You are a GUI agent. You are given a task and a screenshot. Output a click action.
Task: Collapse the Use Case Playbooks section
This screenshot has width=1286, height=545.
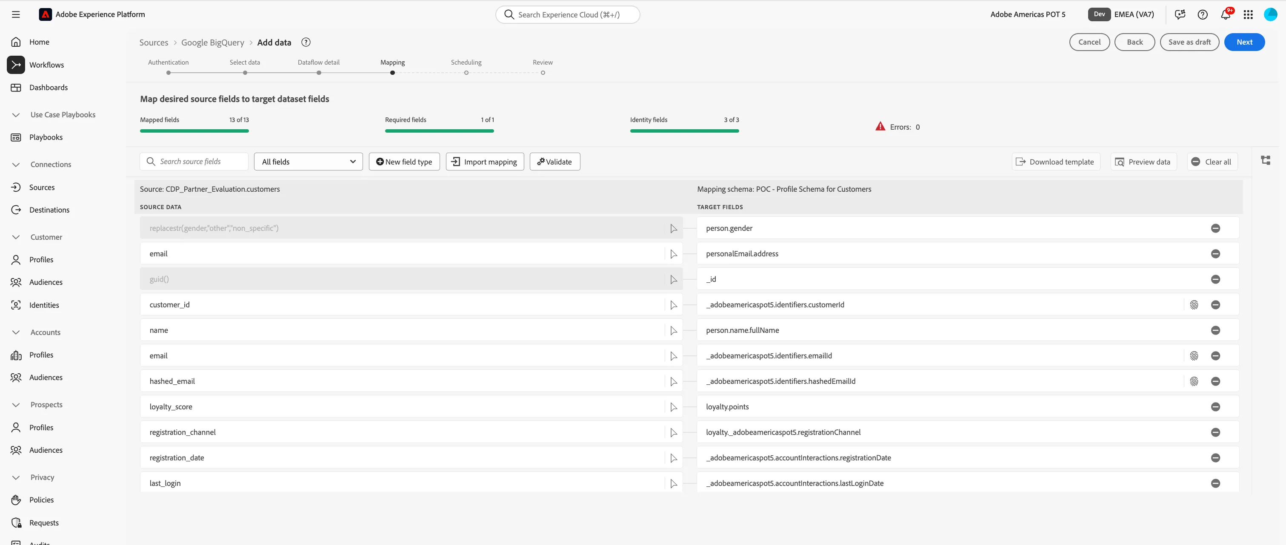click(x=16, y=115)
